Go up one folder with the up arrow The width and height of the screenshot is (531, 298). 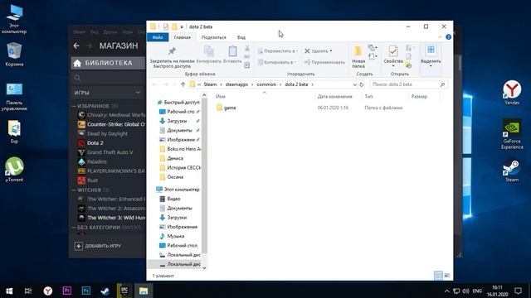pos(183,84)
